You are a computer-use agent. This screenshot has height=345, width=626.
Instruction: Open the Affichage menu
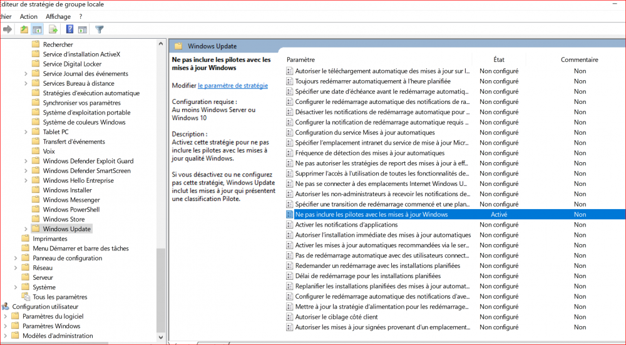tap(58, 16)
